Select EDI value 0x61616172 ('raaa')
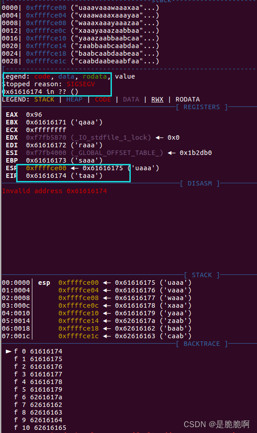Image resolution: width=257 pixels, height=433 pixels. 64,145
